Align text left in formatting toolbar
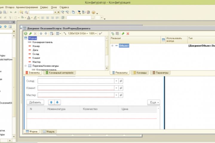215x143 pixels. pyautogui.click(x=43, y=18)
